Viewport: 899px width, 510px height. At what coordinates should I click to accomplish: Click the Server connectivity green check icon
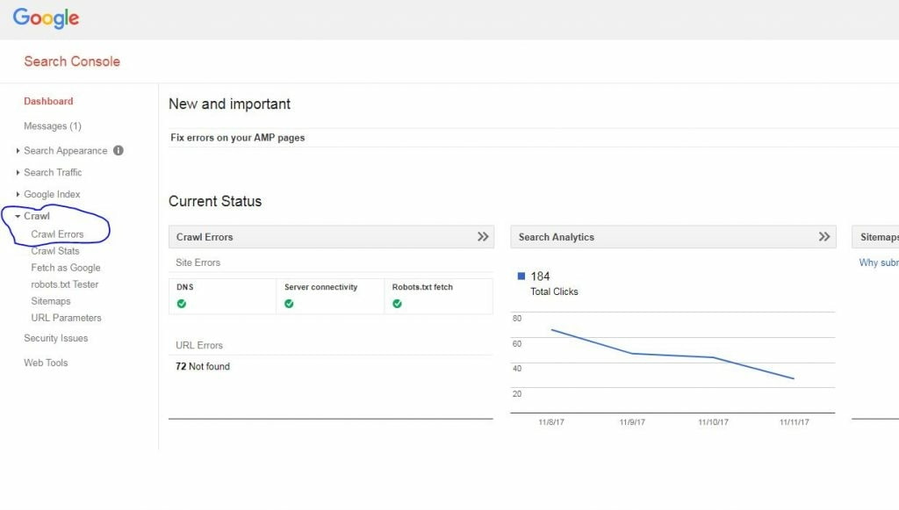coord(289,304)
